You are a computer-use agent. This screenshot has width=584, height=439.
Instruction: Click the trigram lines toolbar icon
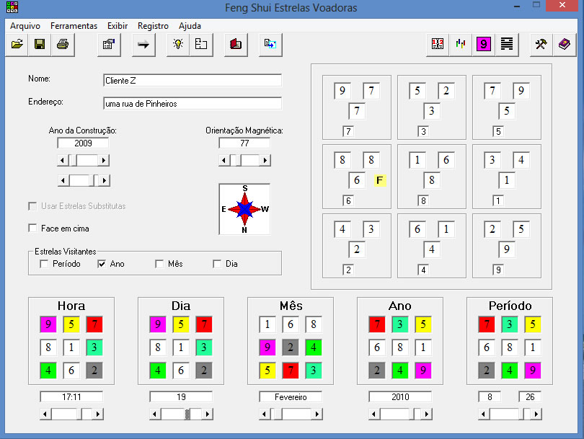point(507,44)
